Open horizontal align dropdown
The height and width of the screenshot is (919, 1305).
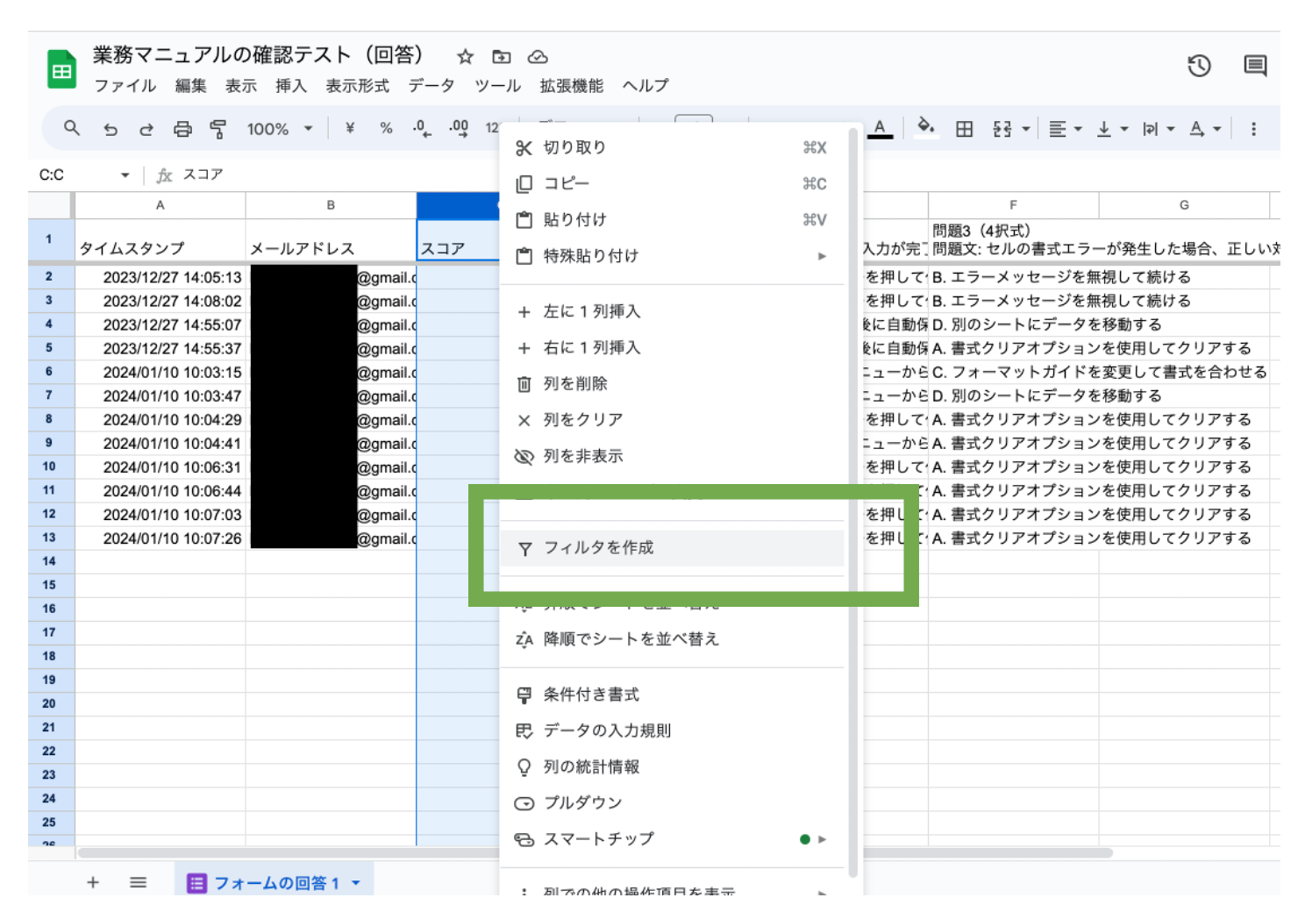1066,129
